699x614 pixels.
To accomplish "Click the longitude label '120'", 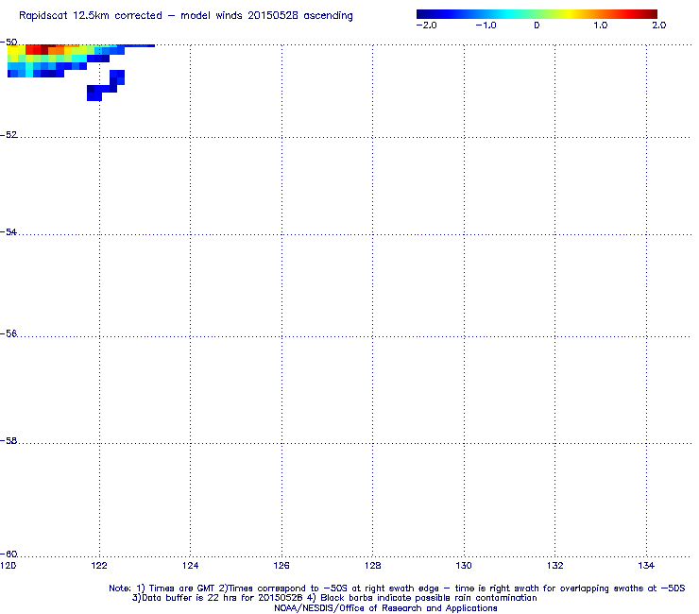I will click(x=9, y=566).
